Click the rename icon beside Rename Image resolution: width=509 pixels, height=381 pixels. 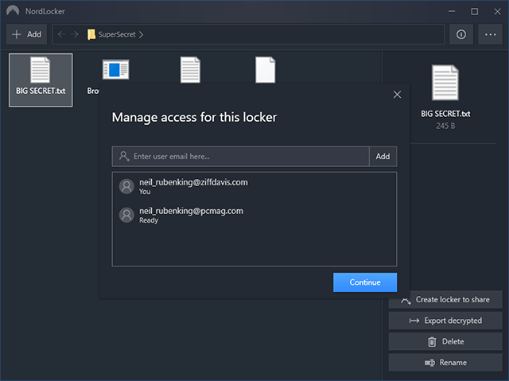click(x=429, y=363)
